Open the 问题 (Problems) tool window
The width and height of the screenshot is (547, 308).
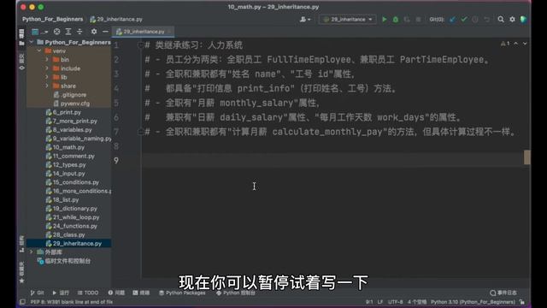116,293
